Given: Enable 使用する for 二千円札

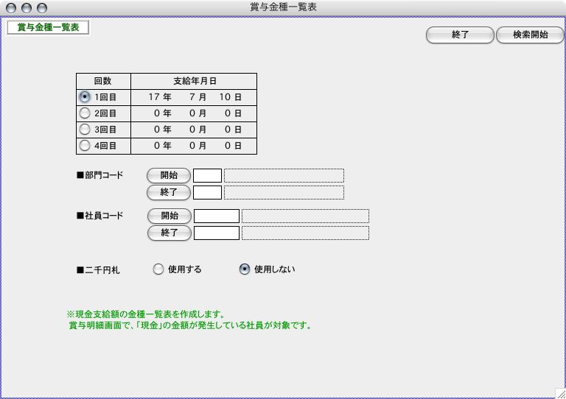Looking at the screenshot, I should 158,269.
